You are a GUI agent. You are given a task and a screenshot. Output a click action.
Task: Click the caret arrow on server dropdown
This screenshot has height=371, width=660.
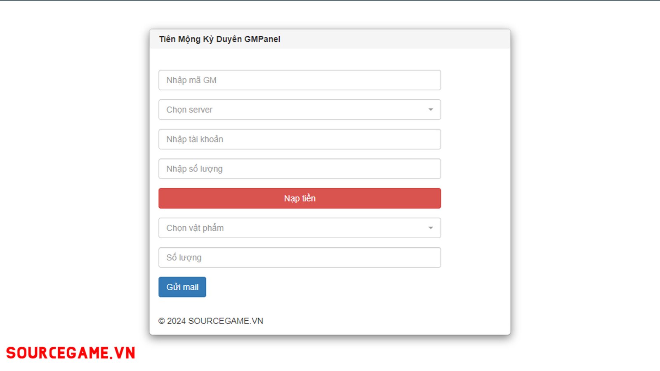coord(431,110)
